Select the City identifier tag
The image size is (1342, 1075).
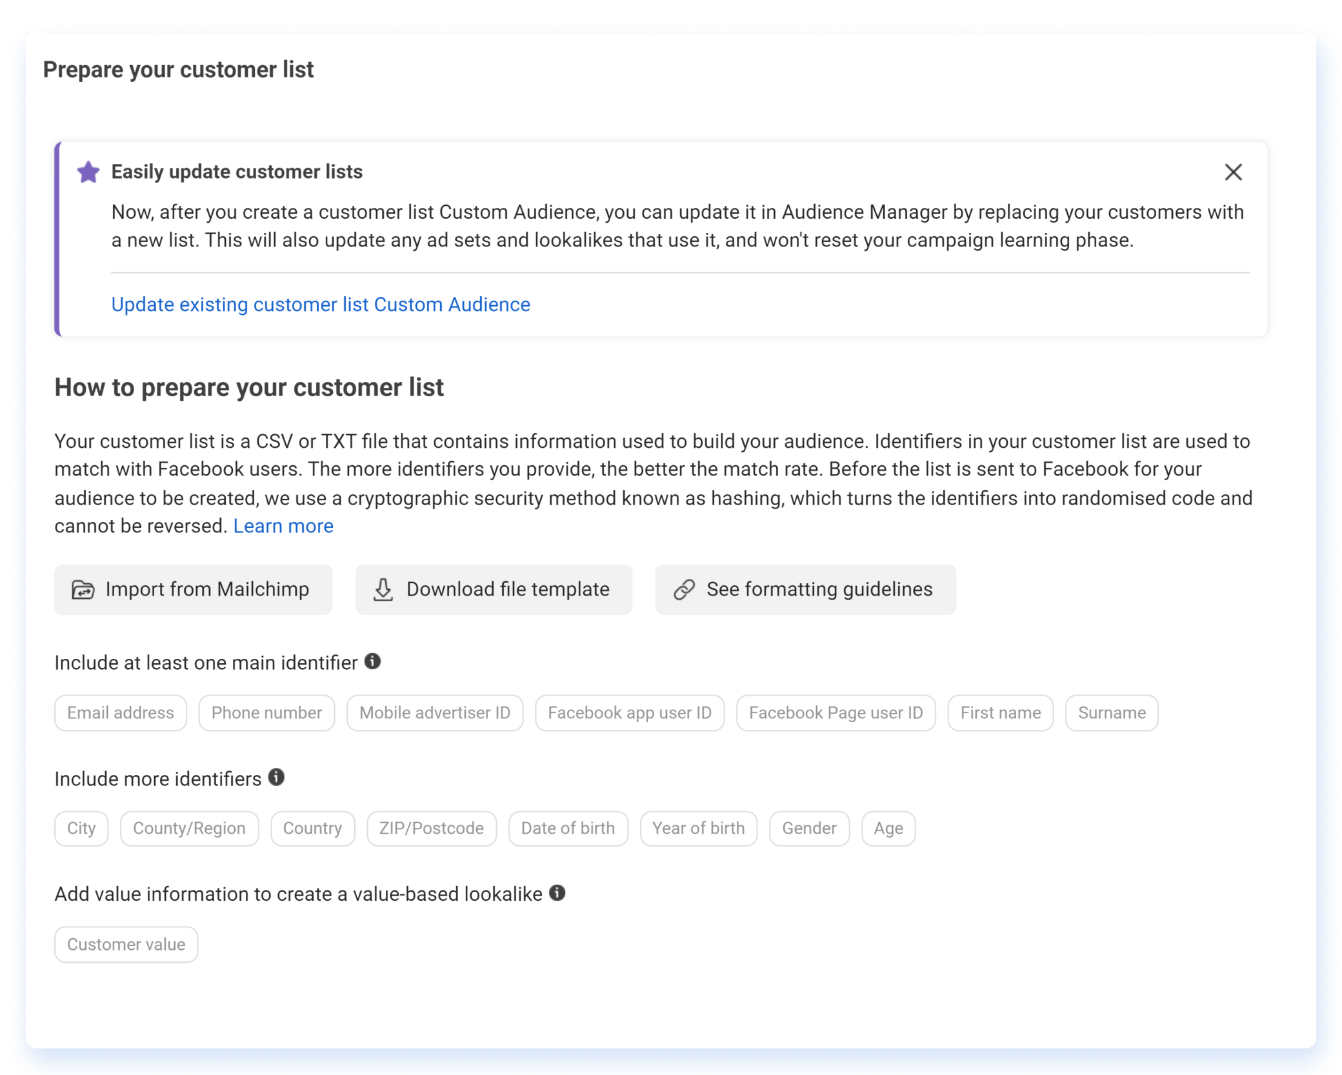pyautogui.click(x=82, y=827)
